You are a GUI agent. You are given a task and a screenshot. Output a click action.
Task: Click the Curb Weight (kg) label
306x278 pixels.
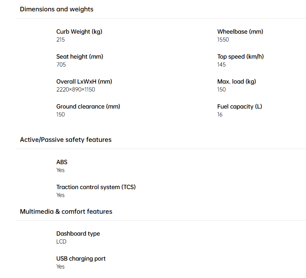pos(79,32)
